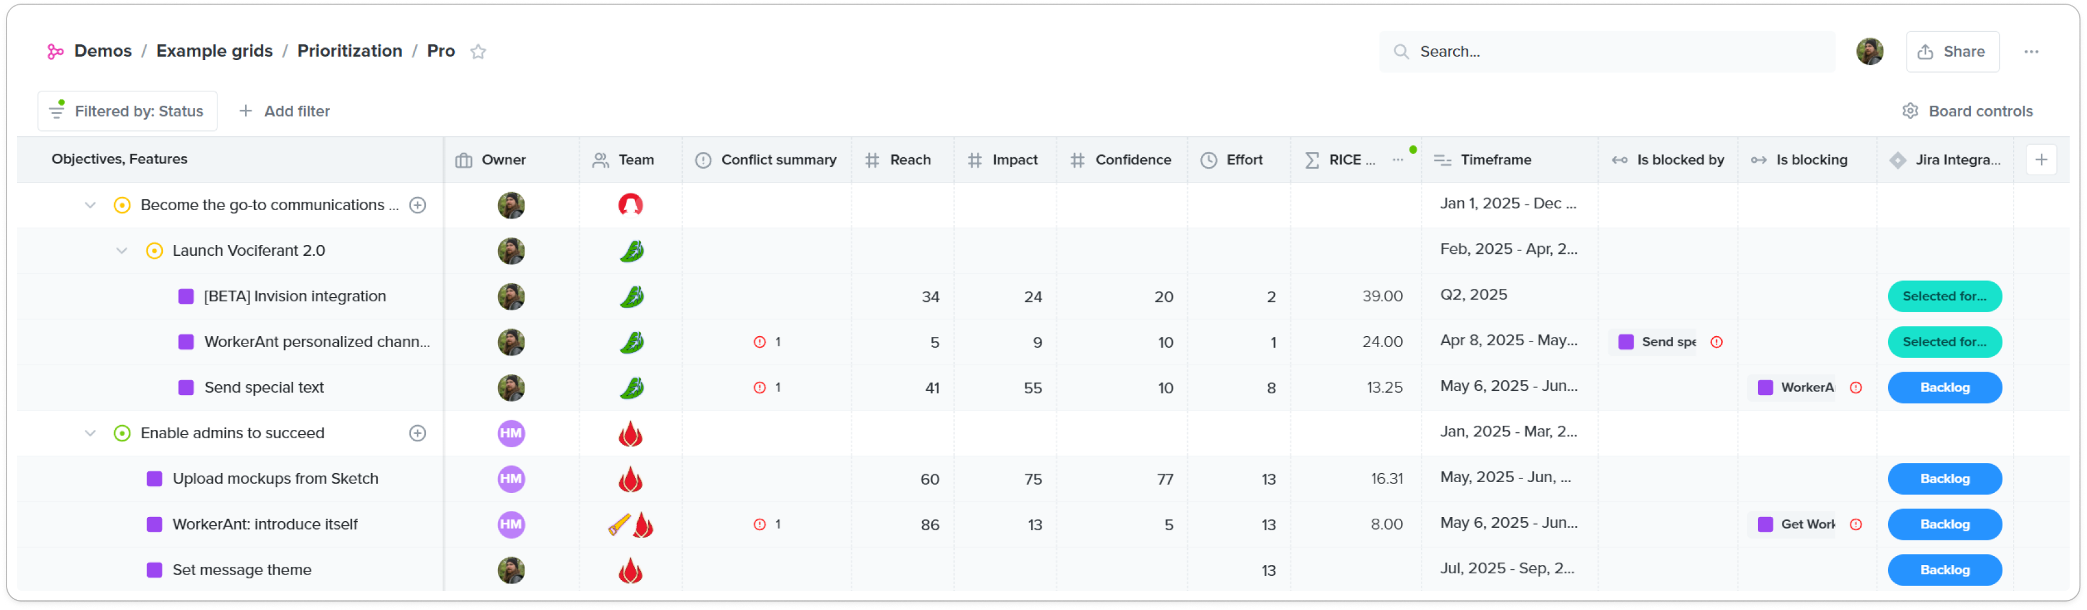2087x610 pixels.
Task: Add a new column with plus icon
Action: 2041,160
